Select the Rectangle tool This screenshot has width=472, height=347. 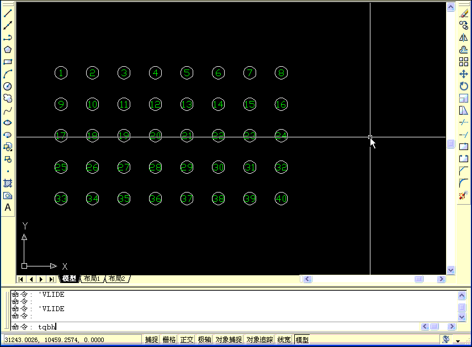(x=8, y=62)
